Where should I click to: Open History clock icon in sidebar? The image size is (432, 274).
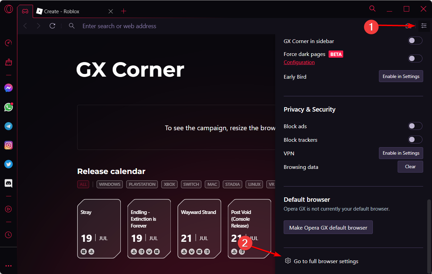[x=9, y=235]
